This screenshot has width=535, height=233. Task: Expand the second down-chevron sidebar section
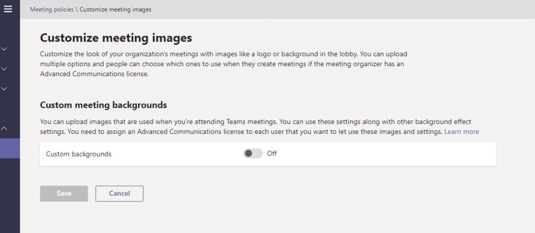pos(4,69)
